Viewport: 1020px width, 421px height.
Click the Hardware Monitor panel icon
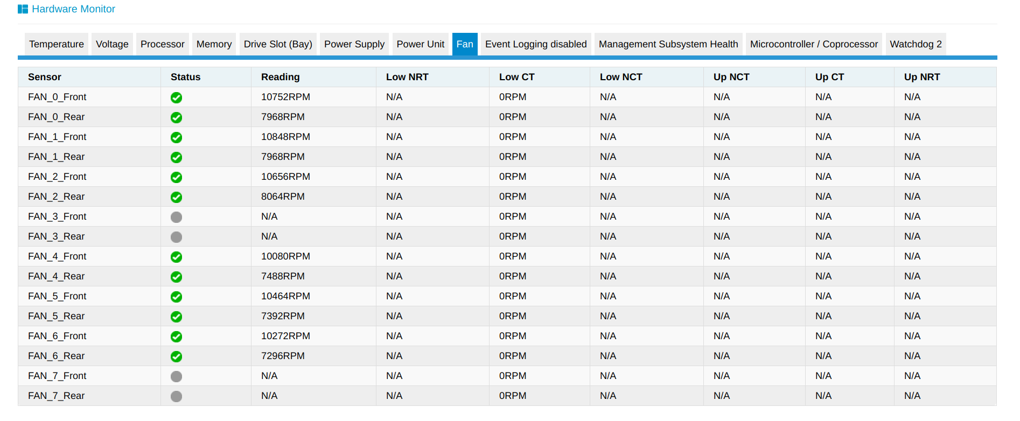coord(23,9)
